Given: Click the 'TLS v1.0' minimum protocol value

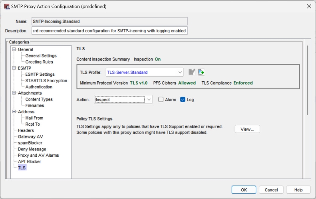Looking at the screenshot, I should pos(139,83).
